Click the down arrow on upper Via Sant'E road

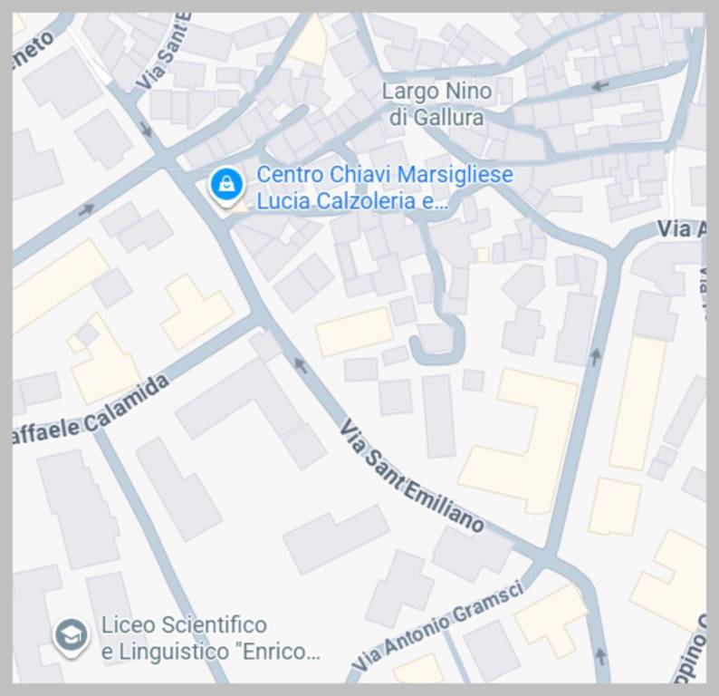(x=147, y=130)
